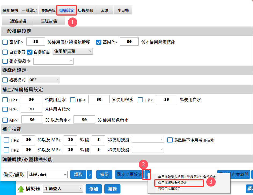This screenshot has width=253, height=195.
Task: Open the 手動登入 login mode dropdown
Action: (63, 189)
